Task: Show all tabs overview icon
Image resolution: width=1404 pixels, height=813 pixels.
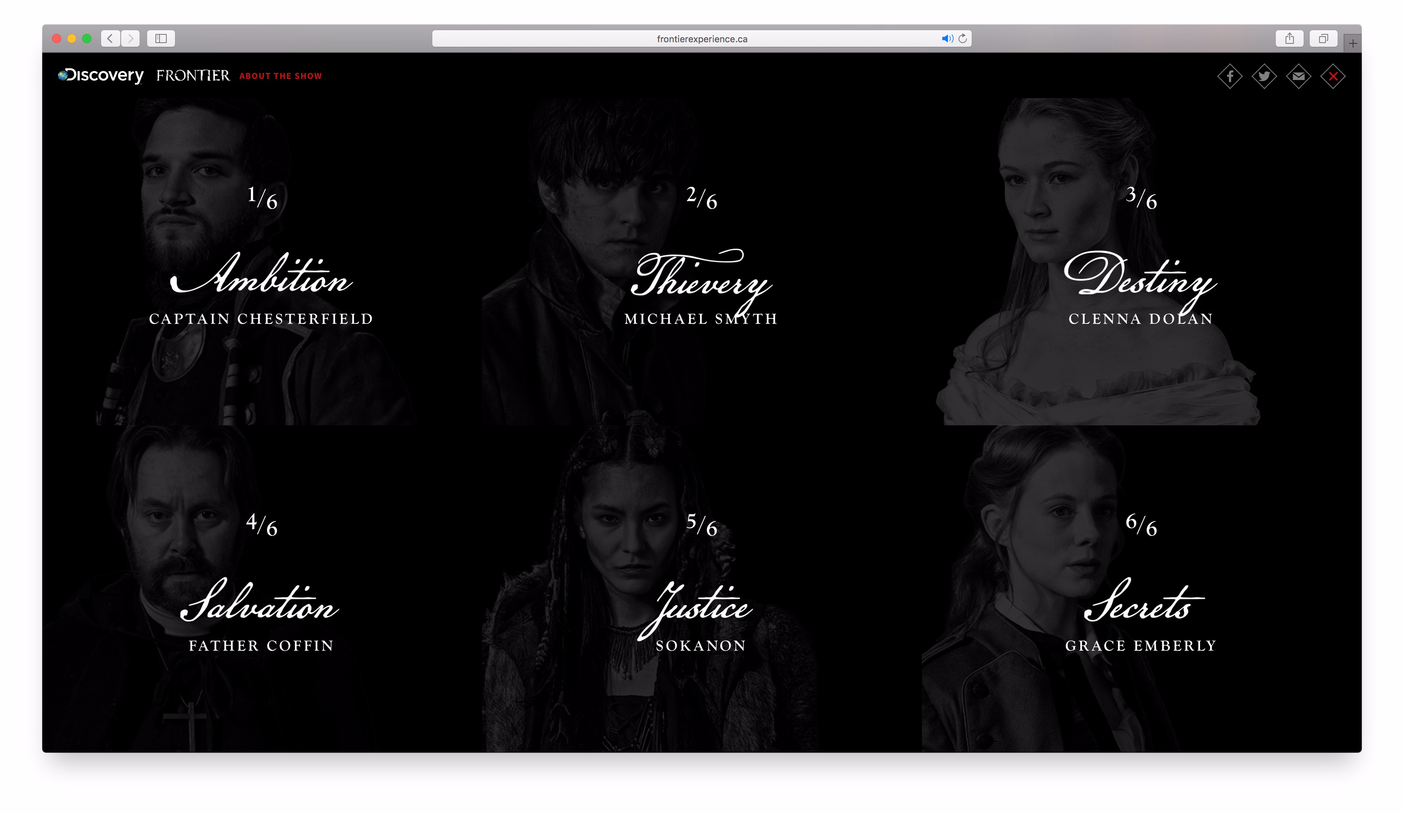Action: pyautogui.click(x=1323, y=38)
